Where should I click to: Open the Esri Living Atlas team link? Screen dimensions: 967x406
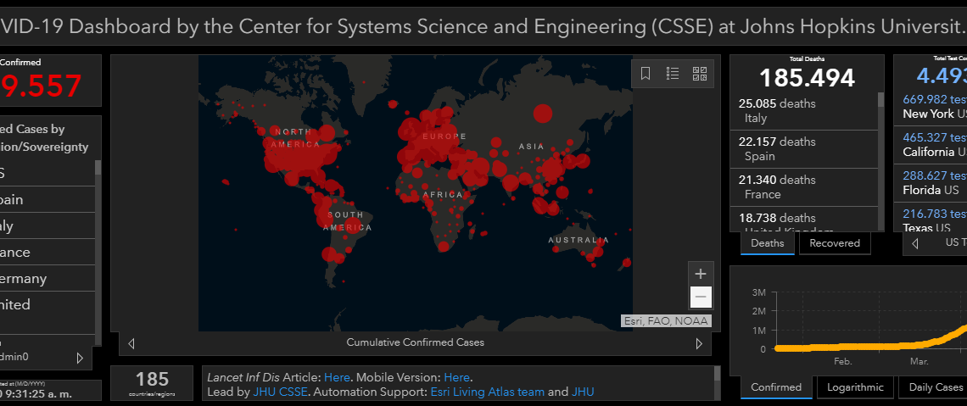coord(487,392)
